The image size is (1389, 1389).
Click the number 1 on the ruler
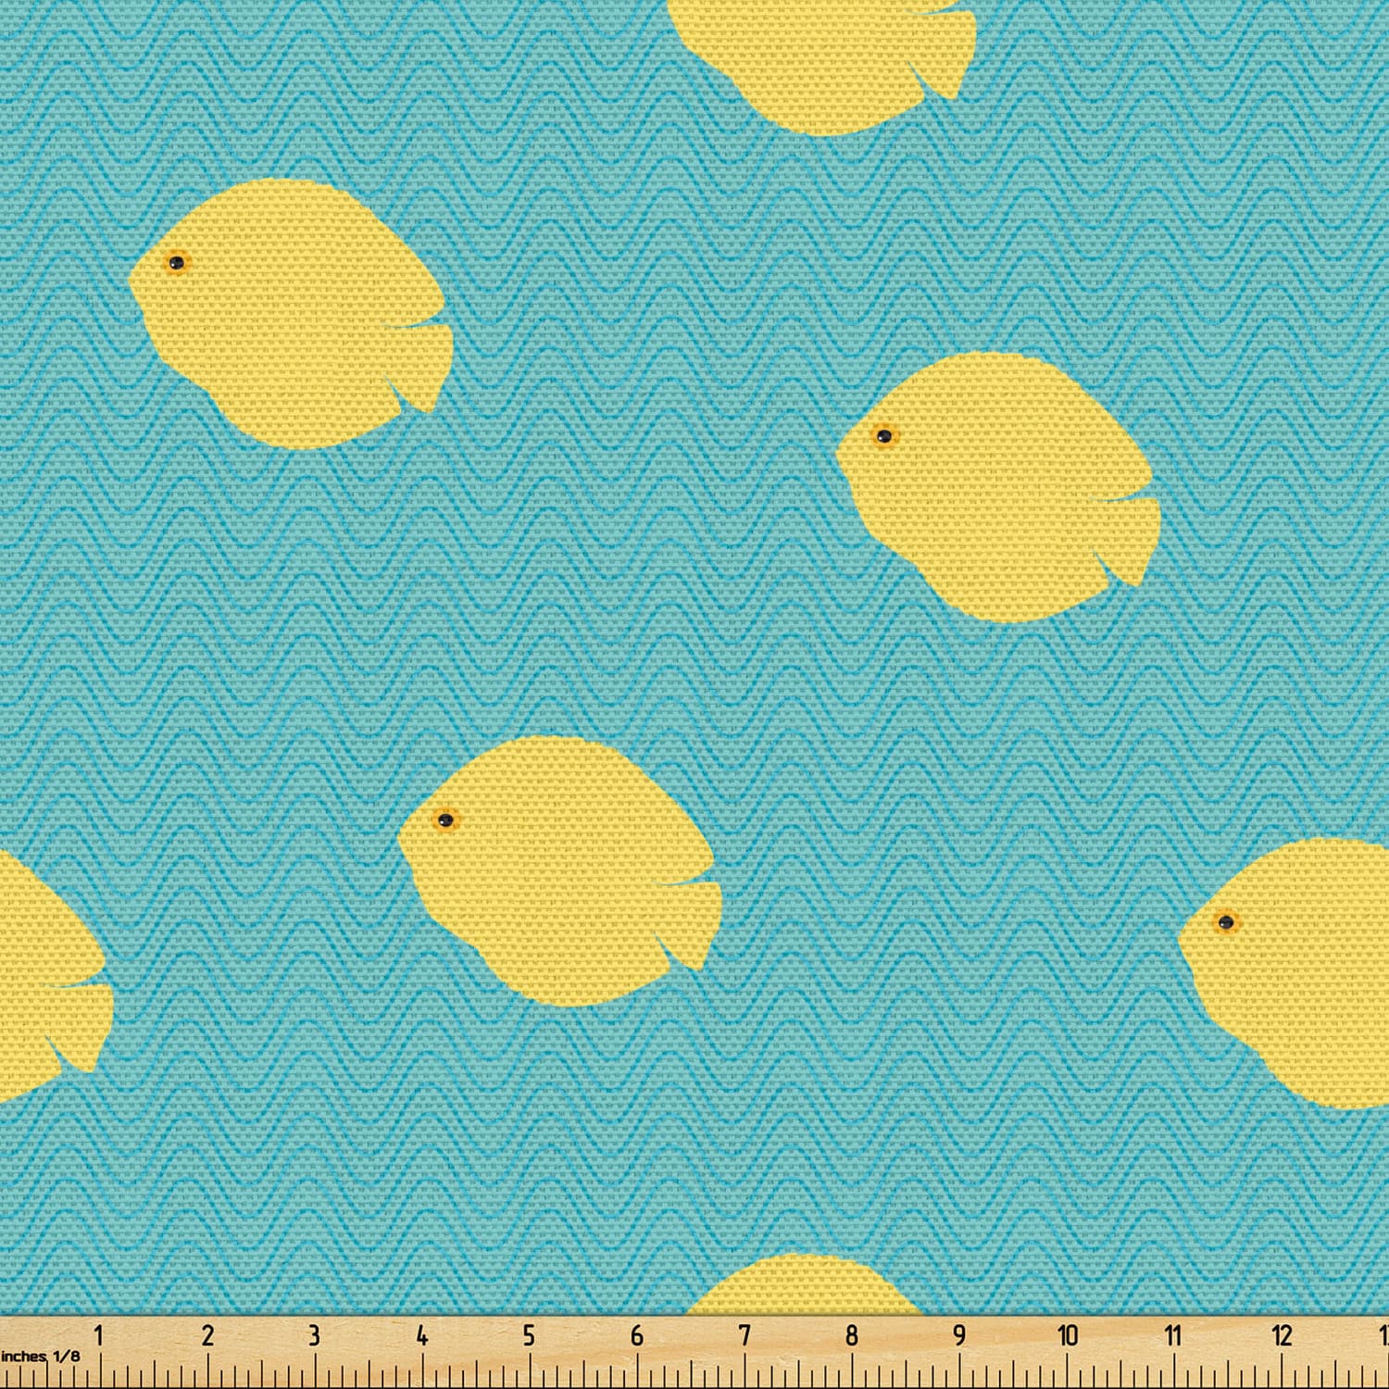(99, 1335)
